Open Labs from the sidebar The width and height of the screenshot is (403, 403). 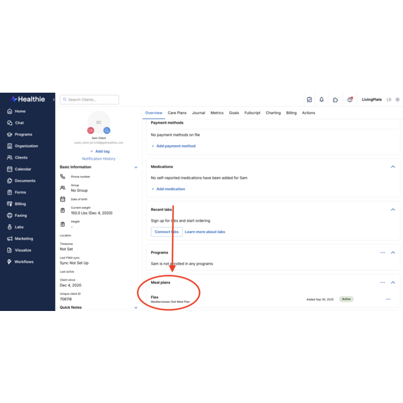tap(19, 227)
